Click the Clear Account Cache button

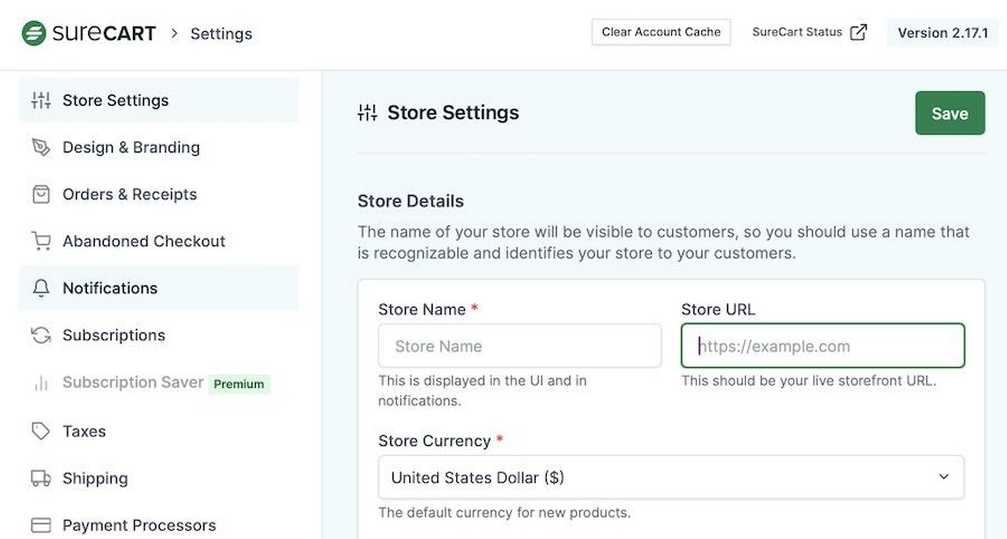[661, 32]
